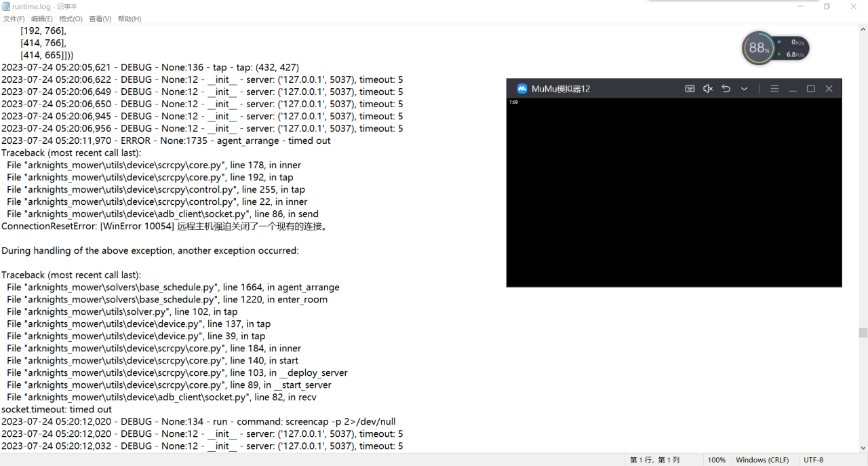Unmute the MuMu emulator audio

tap(708, 88)
